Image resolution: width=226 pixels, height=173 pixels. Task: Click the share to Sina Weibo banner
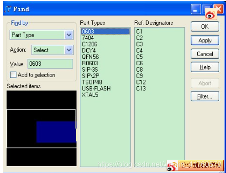[195, 165]
